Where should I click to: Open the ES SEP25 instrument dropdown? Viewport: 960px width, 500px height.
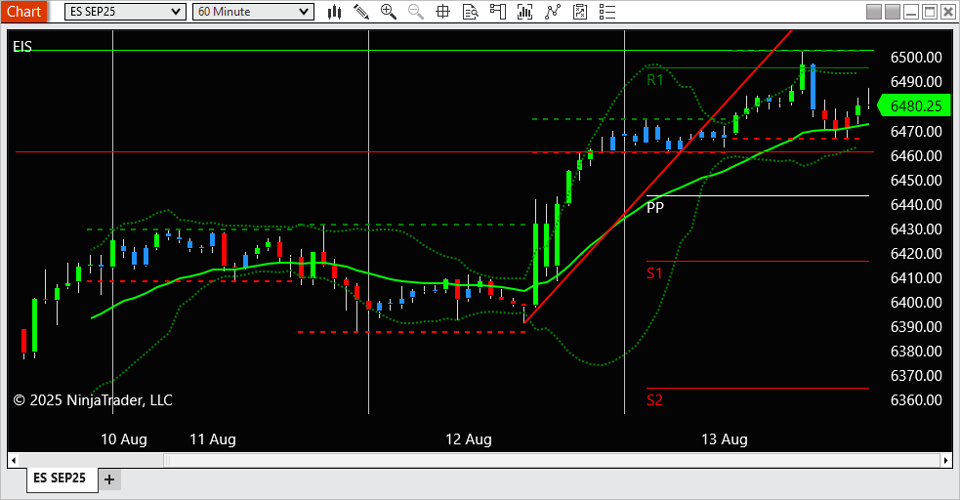pyautogui.click(x=125, y=12)
